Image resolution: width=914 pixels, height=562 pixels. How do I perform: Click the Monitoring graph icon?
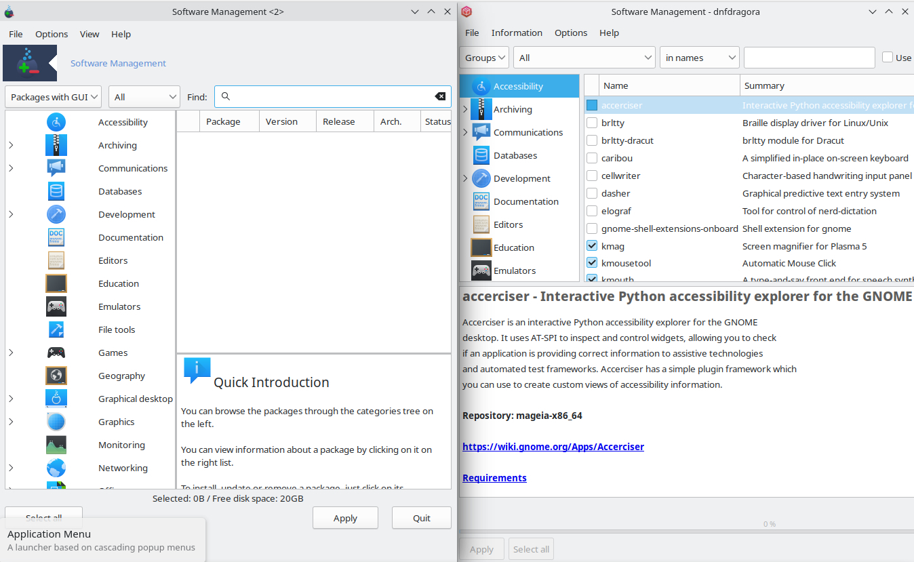point(56,445)
